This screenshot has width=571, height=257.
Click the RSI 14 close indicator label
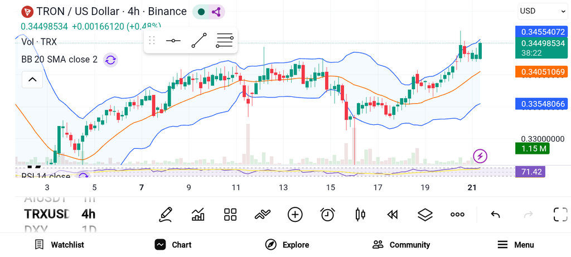46,176
